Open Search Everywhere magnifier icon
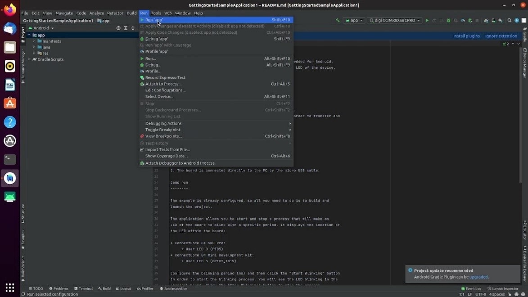Image resolution: width=528 pixels, height=297 pixels. (x=509, y=21)
